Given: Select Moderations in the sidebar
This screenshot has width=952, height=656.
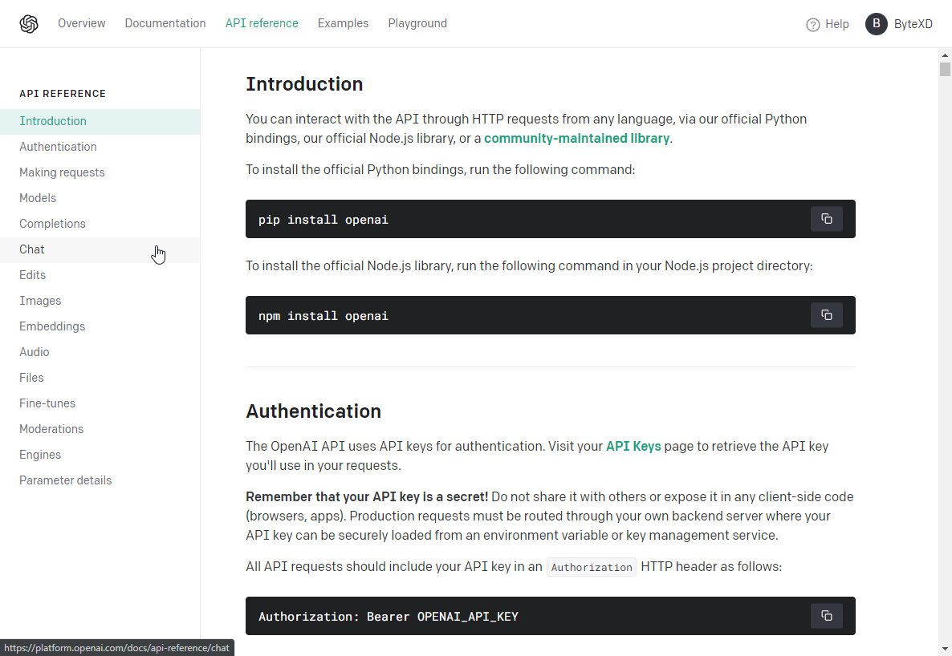Looking at the screenshot, I should [51, 429].
